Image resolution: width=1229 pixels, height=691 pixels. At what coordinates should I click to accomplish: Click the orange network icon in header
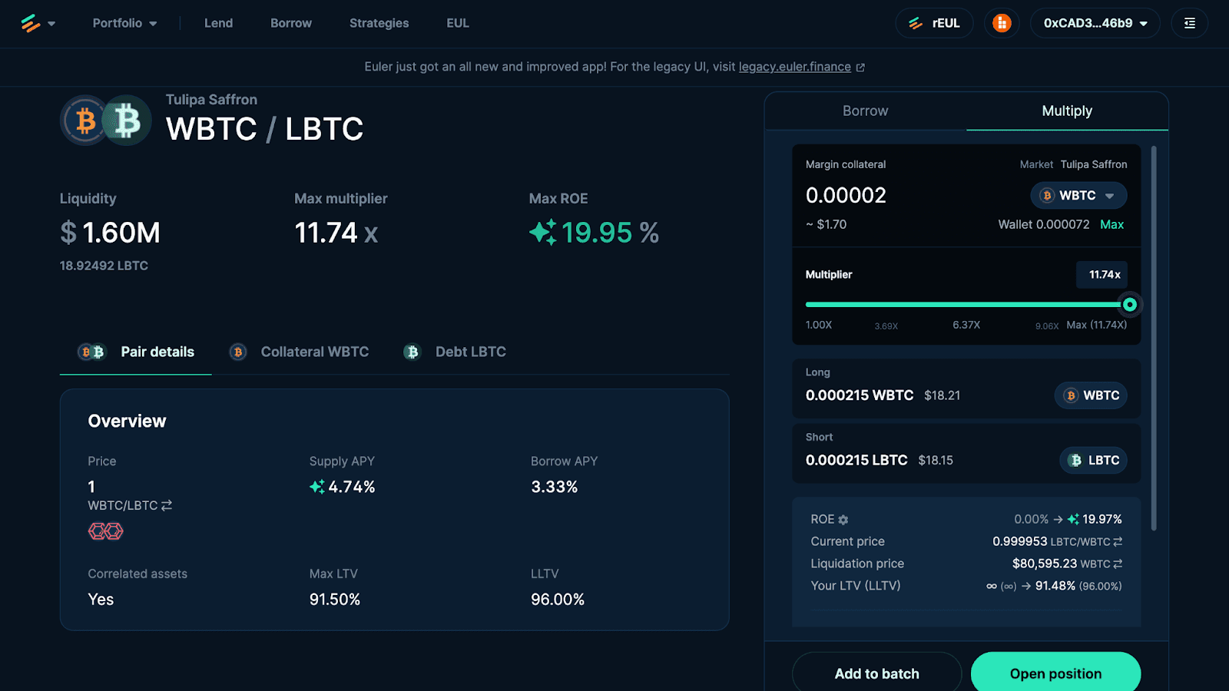[x=1002, y=23]
